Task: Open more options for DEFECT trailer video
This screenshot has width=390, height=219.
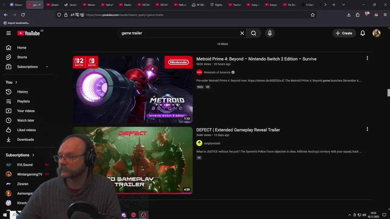Action: coord(367,129)
